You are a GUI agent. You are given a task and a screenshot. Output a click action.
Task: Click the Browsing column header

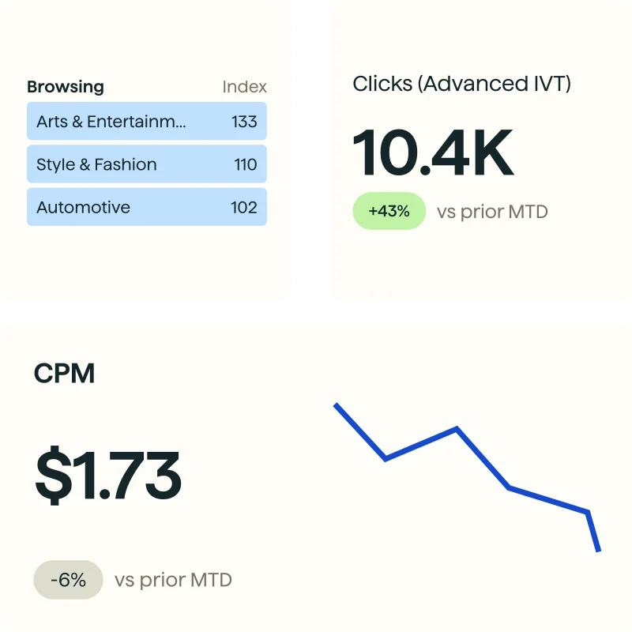66,87
